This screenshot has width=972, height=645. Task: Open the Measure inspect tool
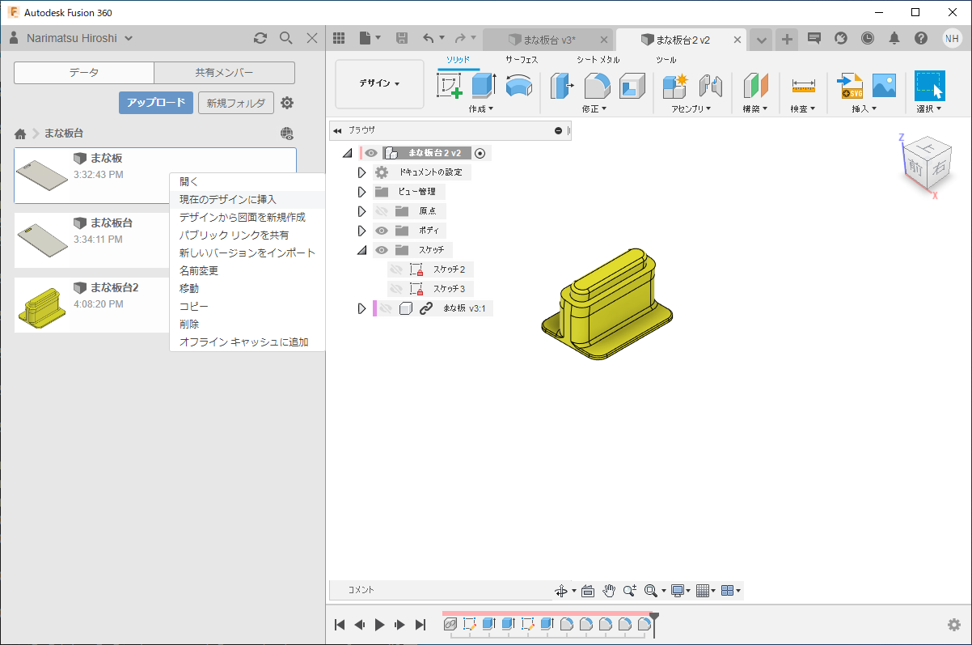click(x=803, y=85)
